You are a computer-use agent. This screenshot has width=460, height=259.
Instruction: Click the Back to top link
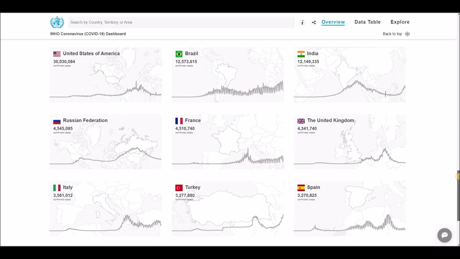point(392,34)
